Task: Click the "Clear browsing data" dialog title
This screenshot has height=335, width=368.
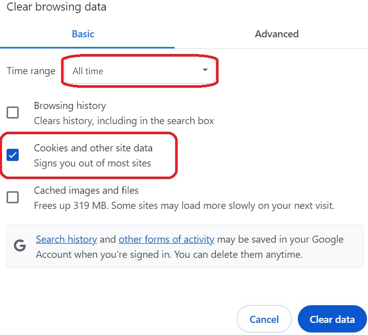Action: pos(57,7)
